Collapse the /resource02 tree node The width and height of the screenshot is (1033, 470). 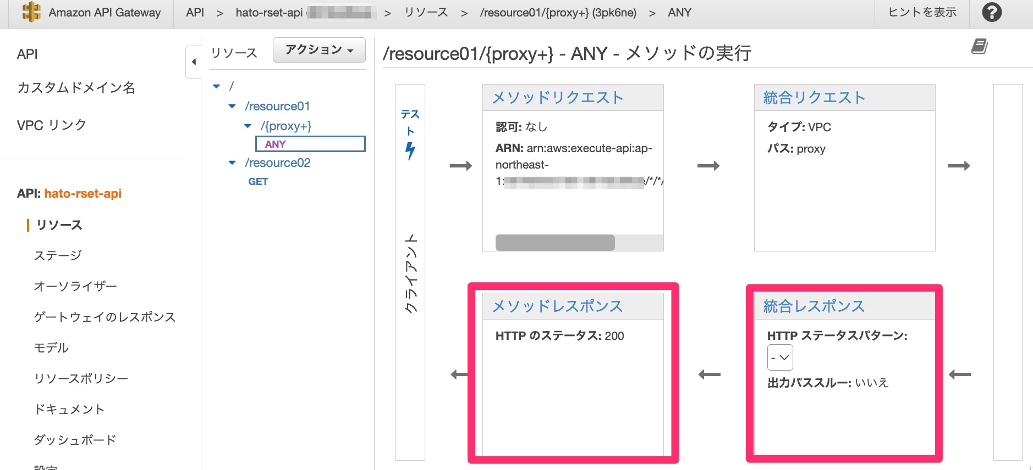[232, 163]
